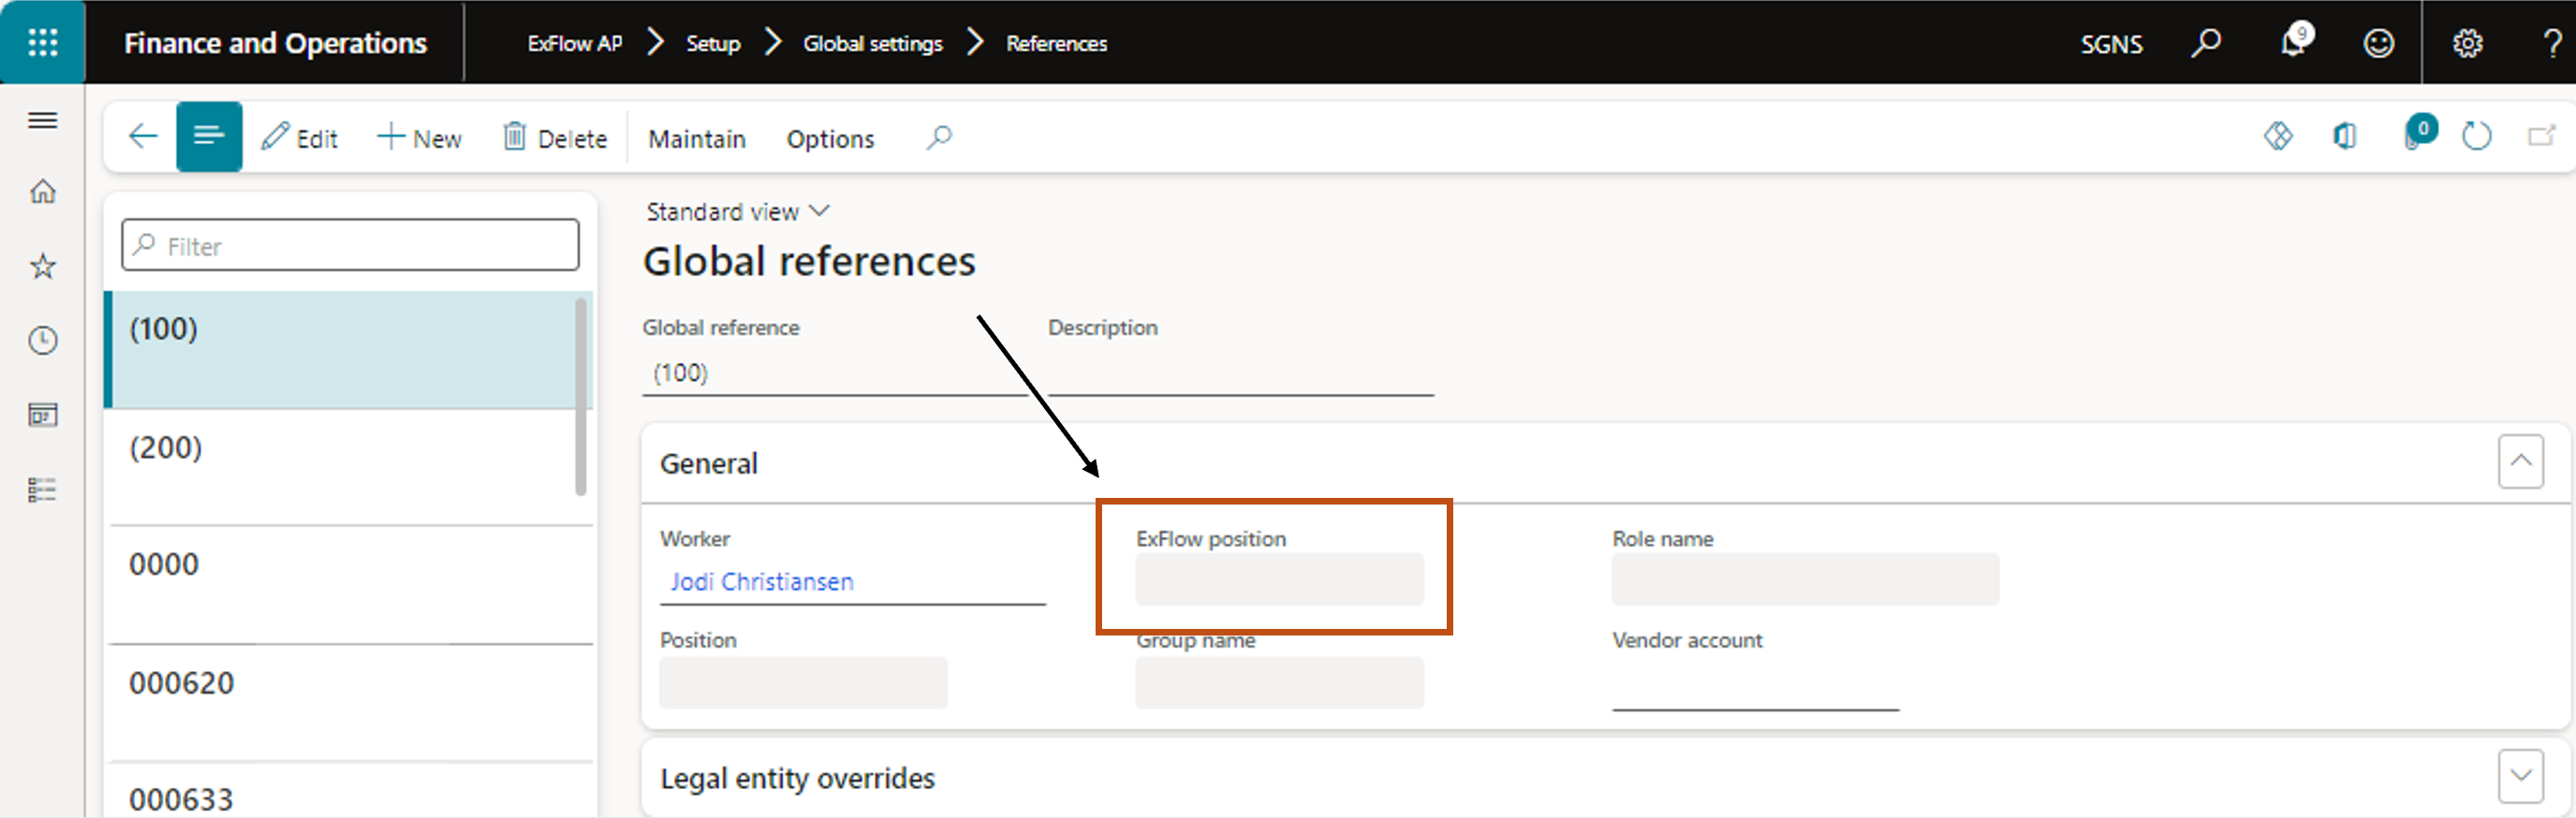This screenshot has width=2576, height=818.
Task: Click the list pane scrollbar
Action: 581,396
